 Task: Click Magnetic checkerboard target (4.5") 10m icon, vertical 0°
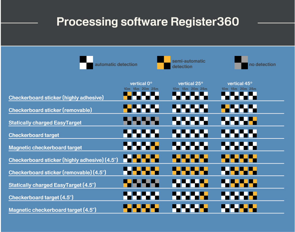(127, 208)
